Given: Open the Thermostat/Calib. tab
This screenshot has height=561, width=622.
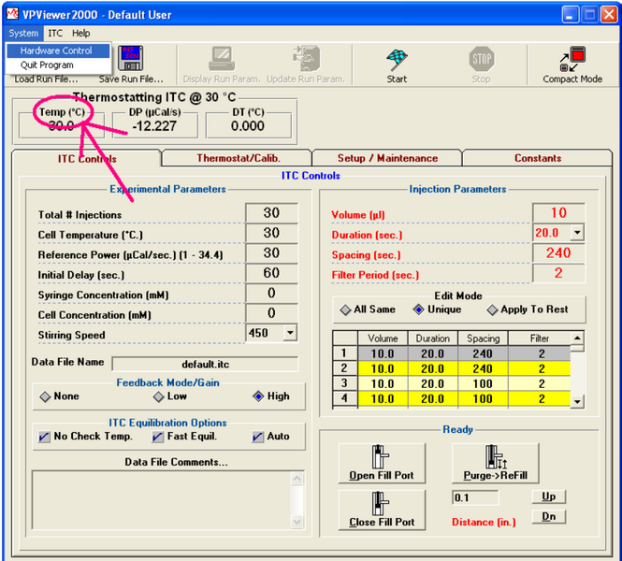Looking at the screenshot, I should [x=238, y=158].
